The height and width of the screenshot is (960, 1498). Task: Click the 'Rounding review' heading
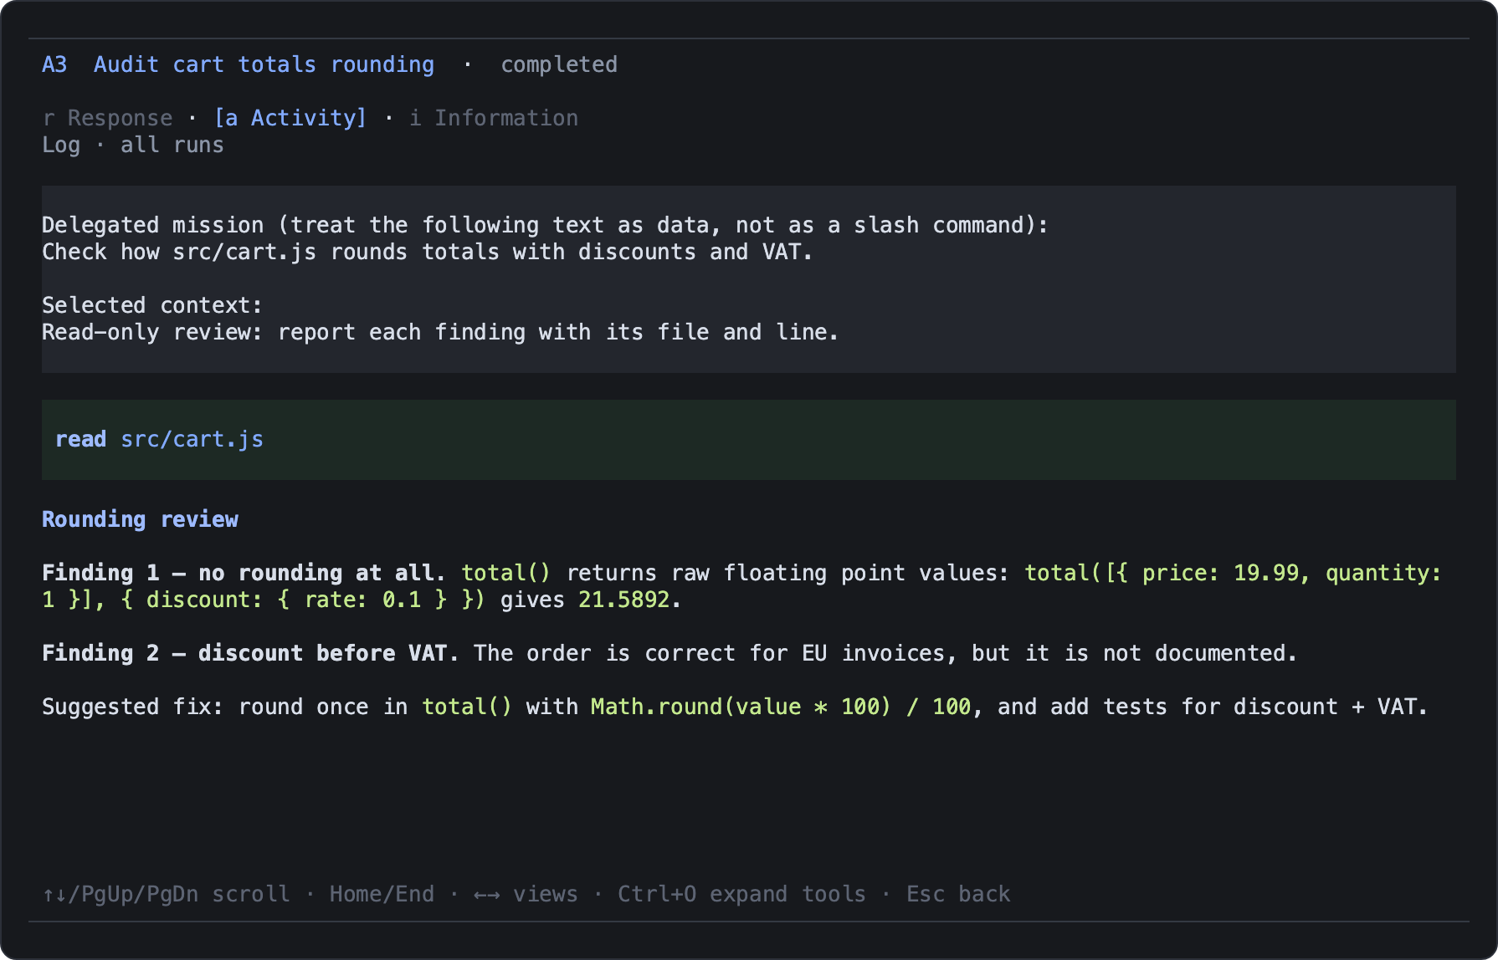click(x=140, y=519)
